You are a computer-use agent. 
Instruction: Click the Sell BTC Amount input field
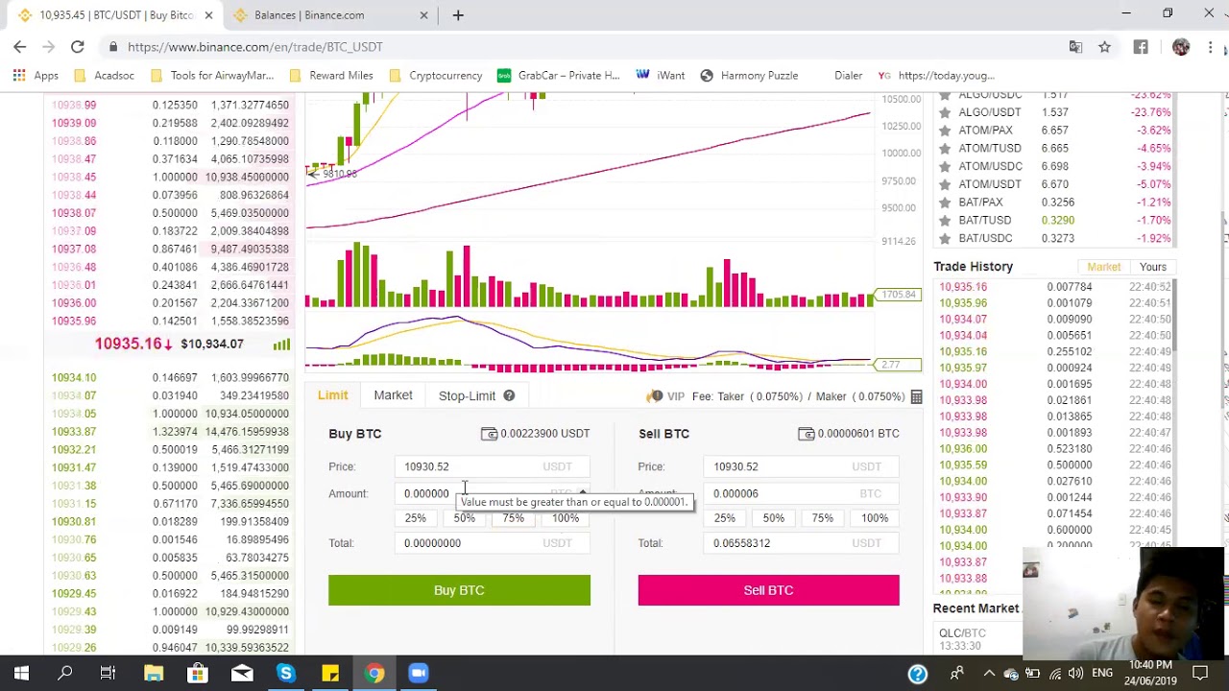[x=803, y=493]
